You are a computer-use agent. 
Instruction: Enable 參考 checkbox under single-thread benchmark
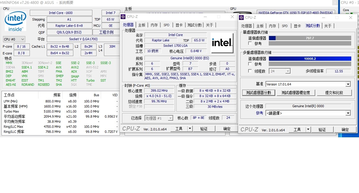point(250,43)
